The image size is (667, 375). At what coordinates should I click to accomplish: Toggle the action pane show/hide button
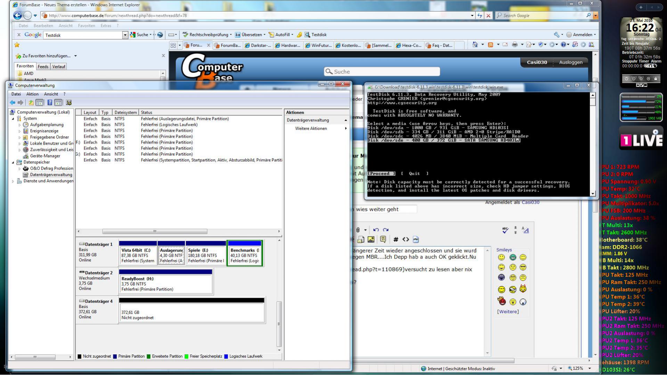coord(58,103)
